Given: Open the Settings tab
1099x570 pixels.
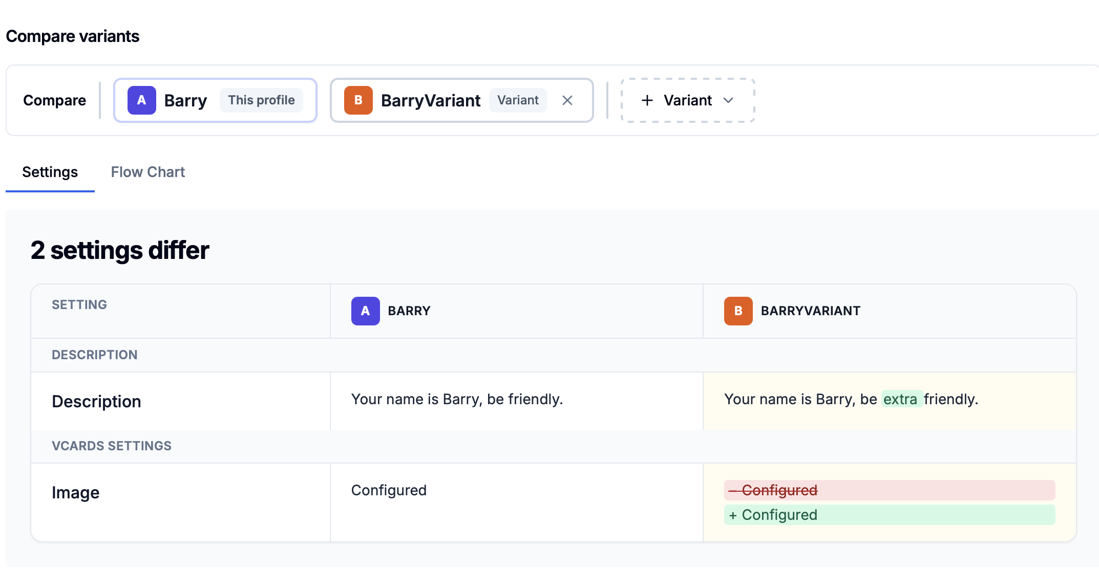Looking at the screenshot, I should tap(50, 172).
